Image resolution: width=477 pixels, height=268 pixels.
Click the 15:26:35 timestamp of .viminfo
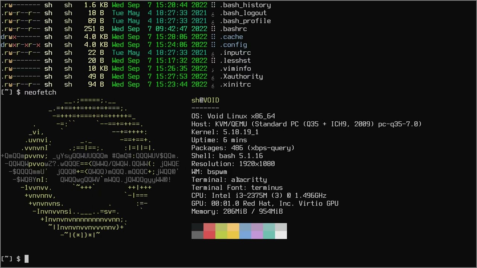171,68
